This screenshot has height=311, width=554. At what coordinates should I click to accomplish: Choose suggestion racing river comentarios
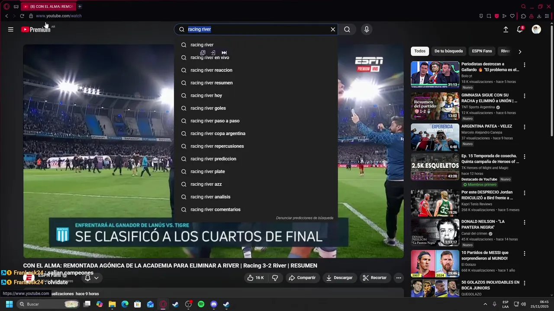click(x=256, y=209)
